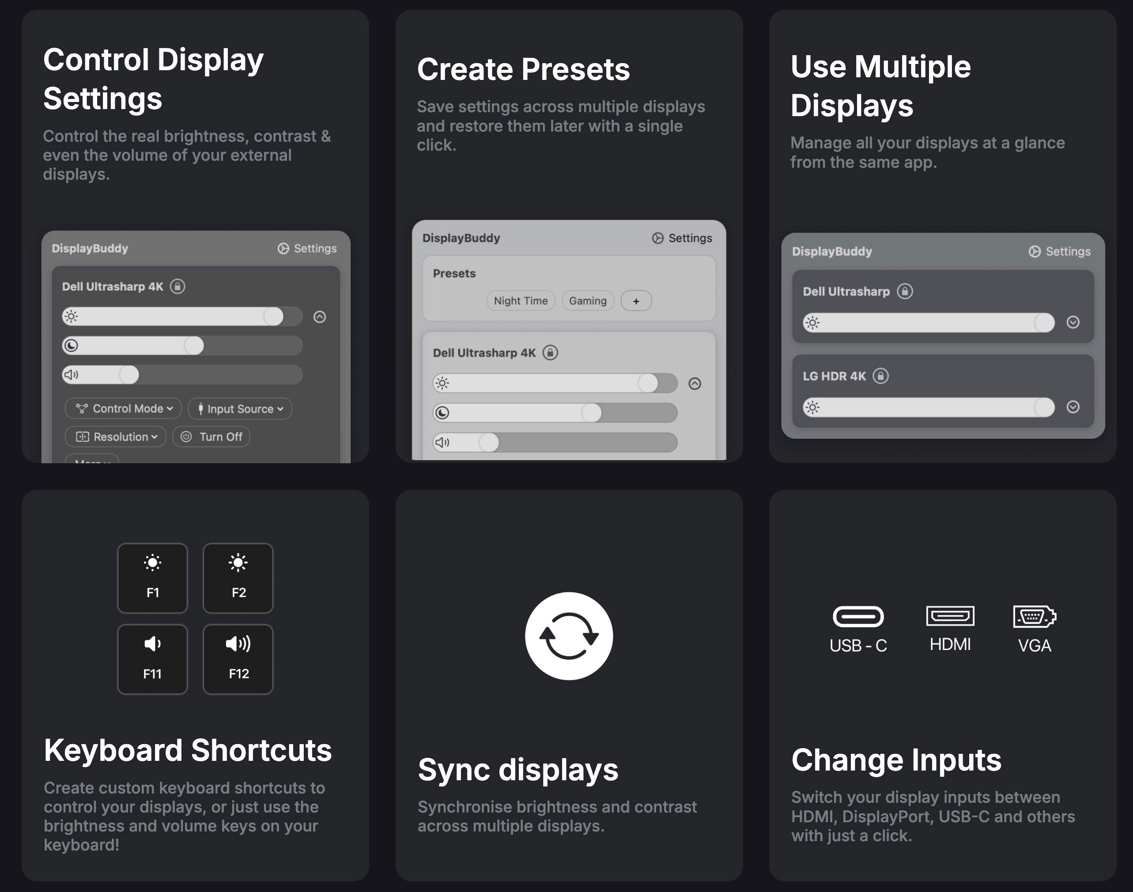This screenshot has height=892, width=1133.
Task: Click the Dell Ultrasharp brightness slider in the Use Multiple Displays card
Action: [929, 323]
